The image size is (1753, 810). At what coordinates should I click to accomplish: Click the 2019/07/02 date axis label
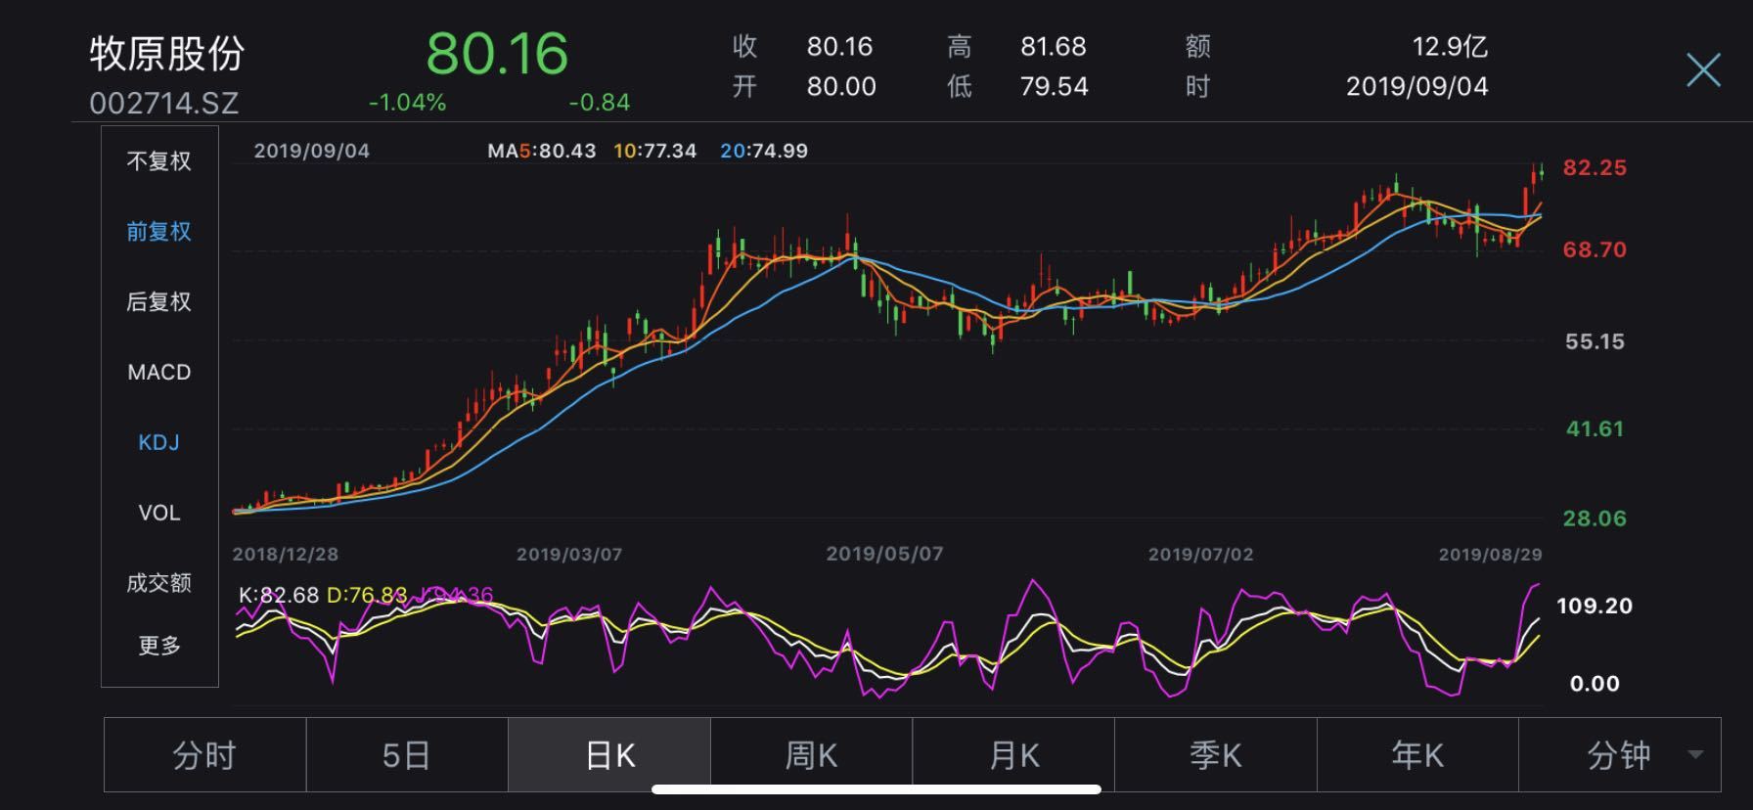[1200, 555]
